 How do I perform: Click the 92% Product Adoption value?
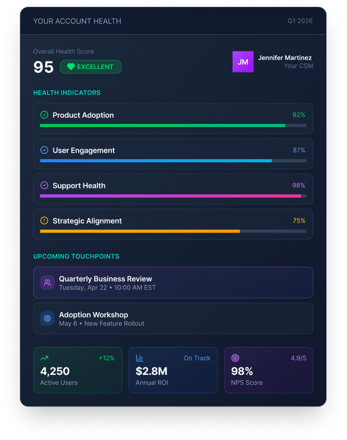pyautogui.click(x=299, y=115)
